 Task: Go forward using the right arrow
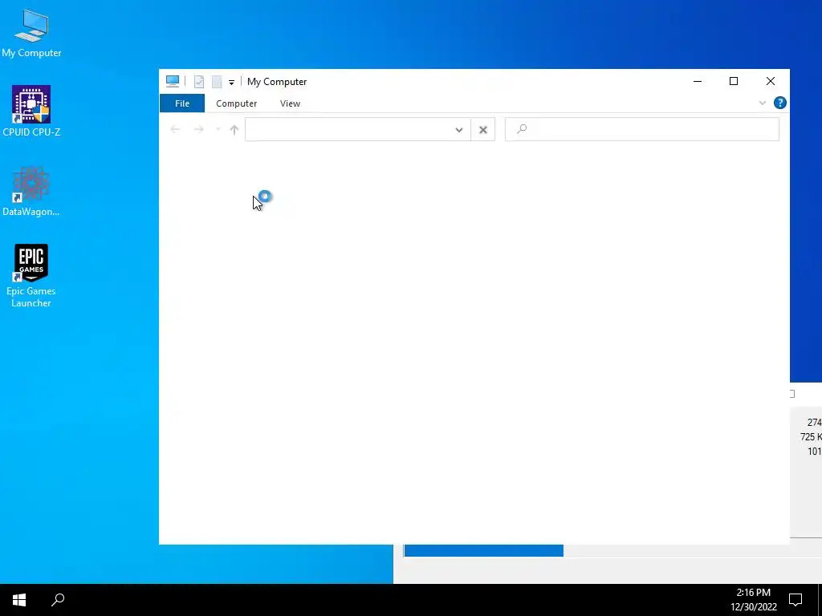pyautogui.click(x=199, y=129)
